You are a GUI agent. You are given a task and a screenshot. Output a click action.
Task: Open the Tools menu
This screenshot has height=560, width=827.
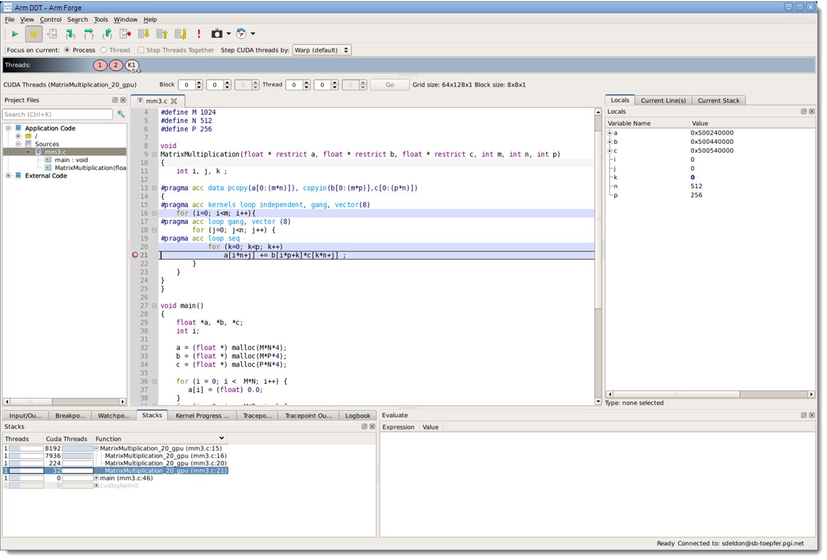point(101,20)
